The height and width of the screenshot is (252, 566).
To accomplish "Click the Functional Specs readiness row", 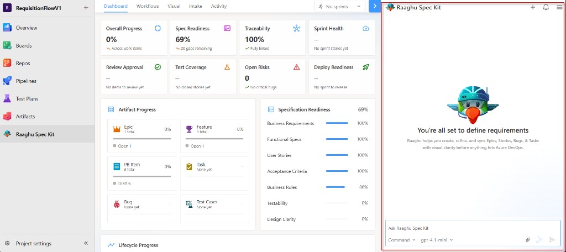I will click(318, 139).
